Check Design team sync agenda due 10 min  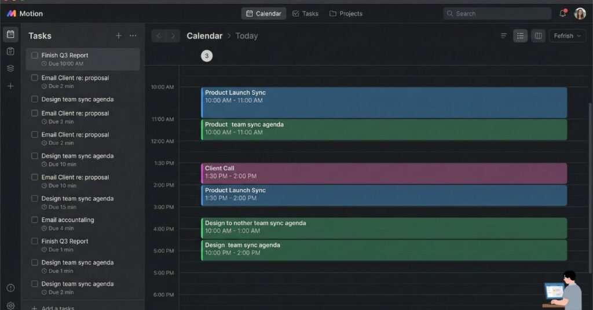pos(34,156)
